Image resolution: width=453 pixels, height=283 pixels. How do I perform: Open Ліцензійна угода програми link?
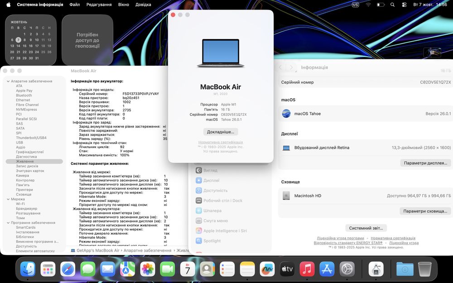pos(340,238)
